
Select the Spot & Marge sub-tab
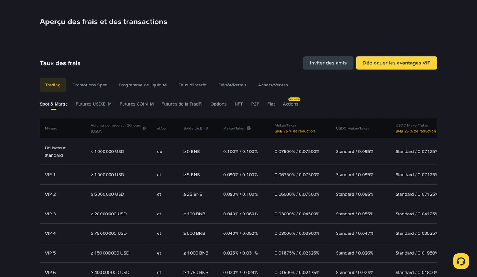[x=54, y=104]
